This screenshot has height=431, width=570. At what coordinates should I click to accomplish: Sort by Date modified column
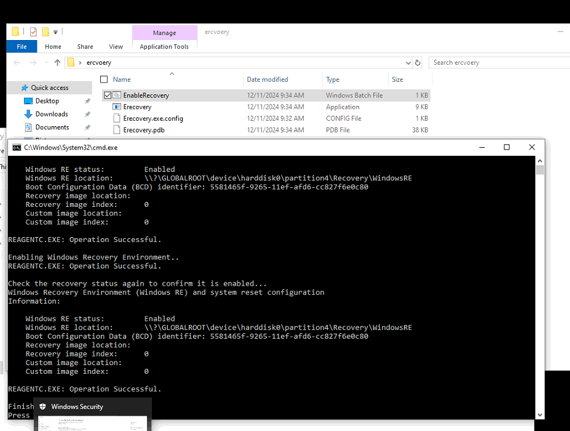tap(267, 79)
